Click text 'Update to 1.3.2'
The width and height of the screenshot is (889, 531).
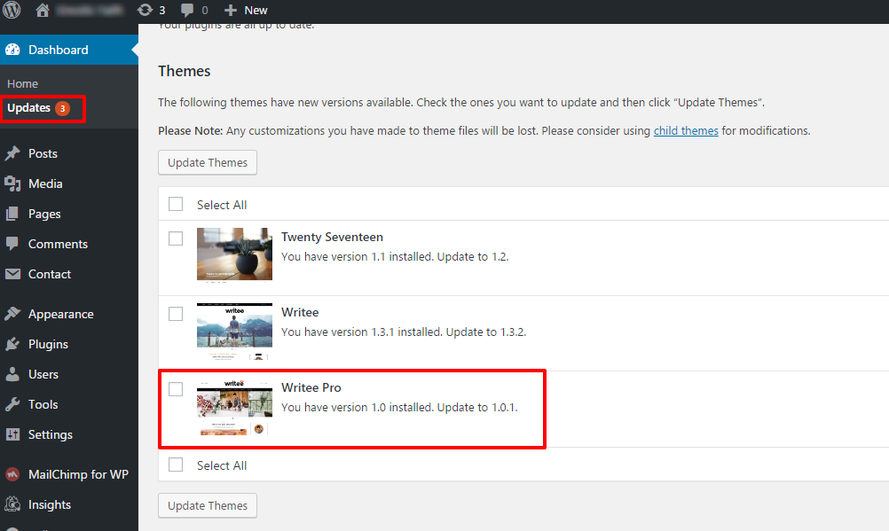click(x=486, y=332)
